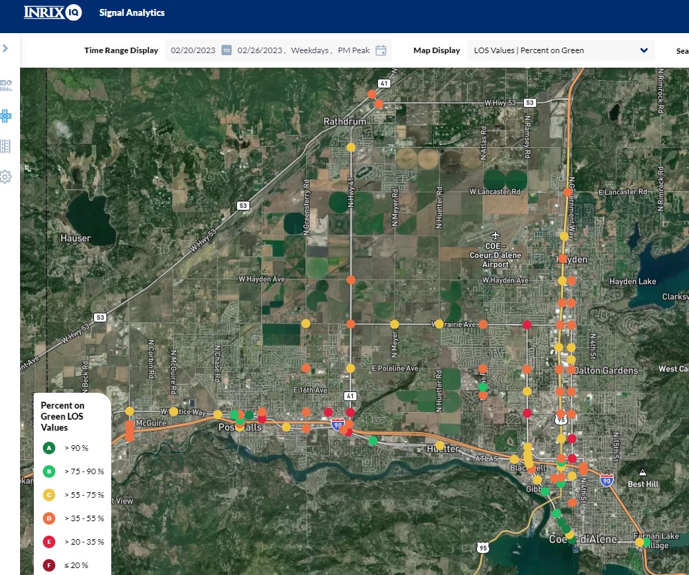Select yellow marker at Huetter Rd and Prairie Ave
This screenshot has width=689, height=575.
pyautogui.click(x=439, y=324)
